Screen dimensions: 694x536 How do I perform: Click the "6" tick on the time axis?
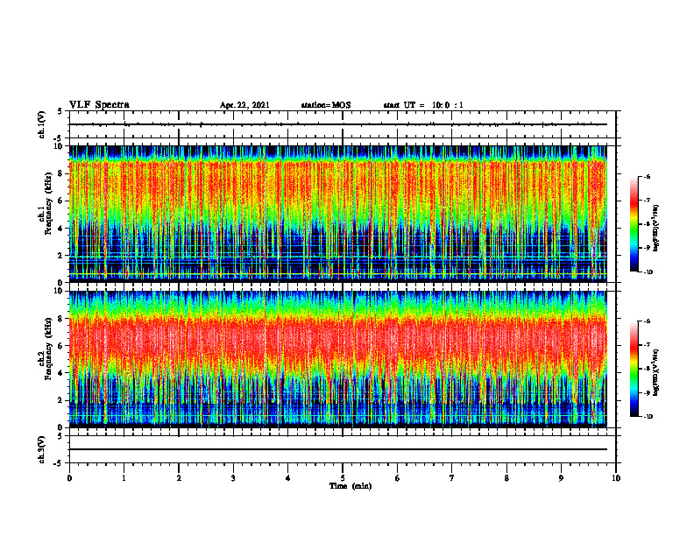point(398,478)
